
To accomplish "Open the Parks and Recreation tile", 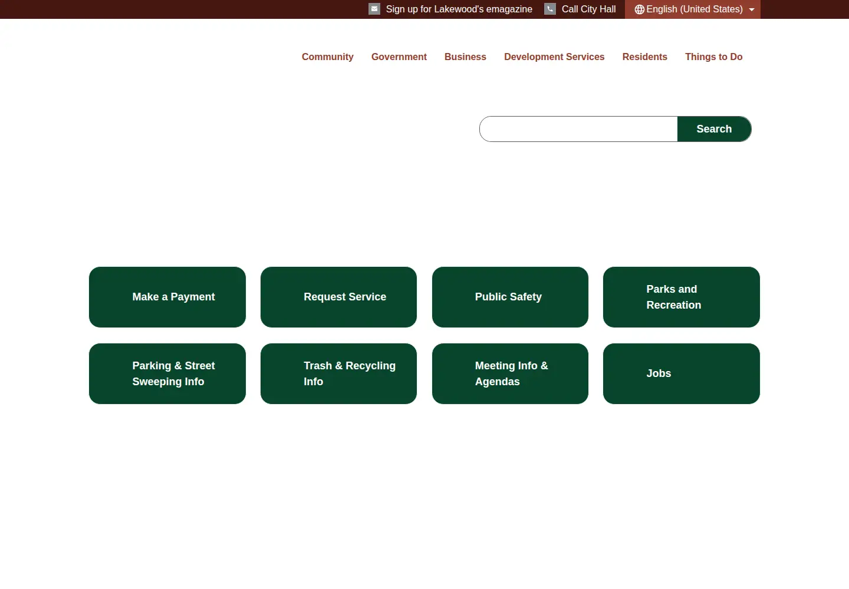I will click(682, 297).
